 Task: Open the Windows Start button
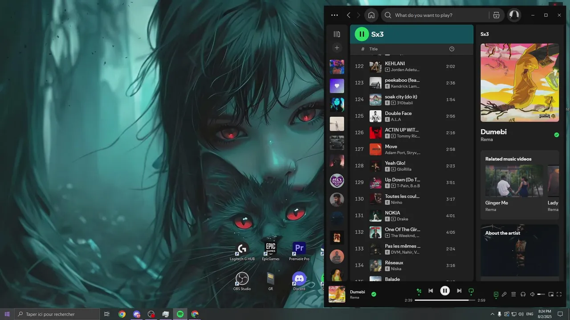7,314
